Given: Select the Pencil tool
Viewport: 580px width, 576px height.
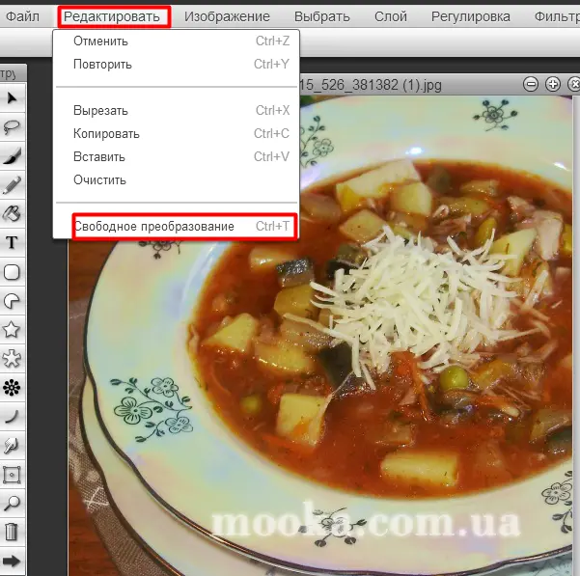Looking at the screenshot, I should (x=12, y=185).
